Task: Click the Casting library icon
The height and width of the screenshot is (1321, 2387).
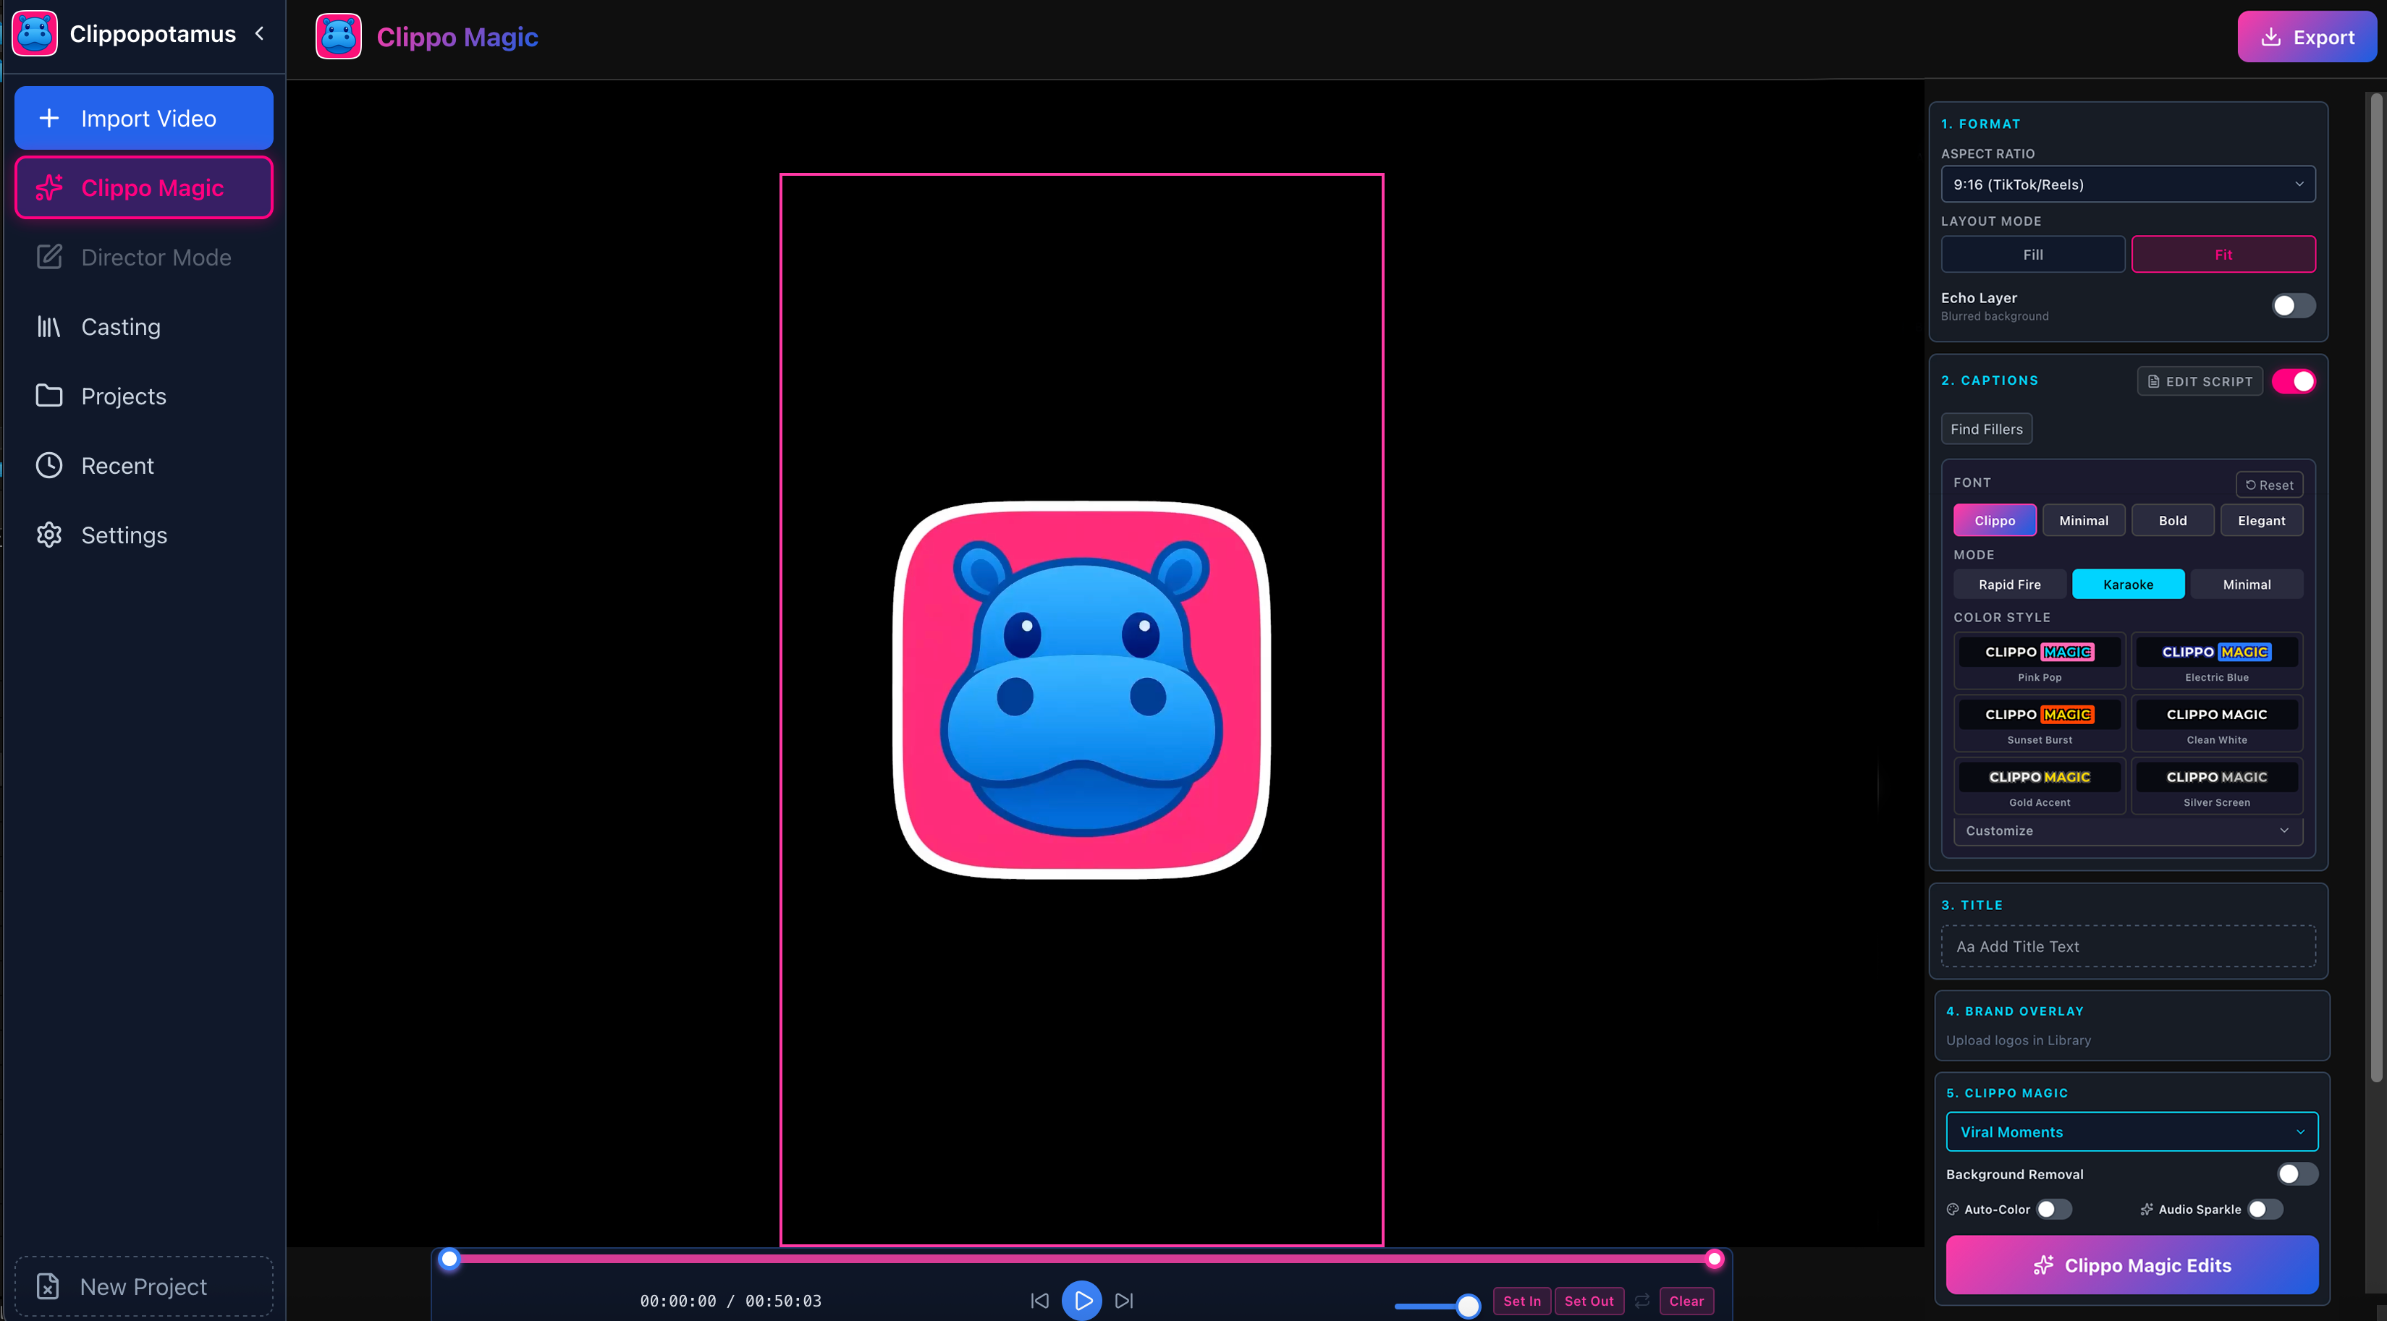Action: pos(49,326)
